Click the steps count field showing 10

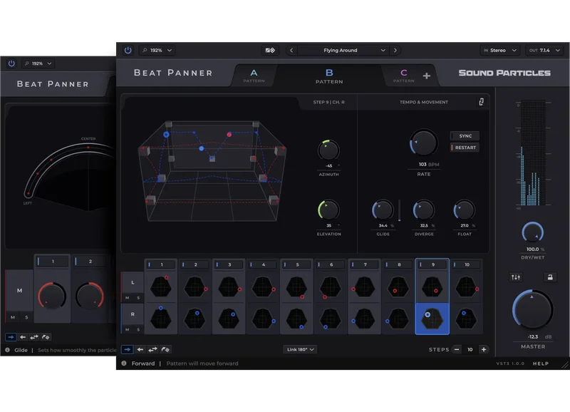click(x=470, y=349)
